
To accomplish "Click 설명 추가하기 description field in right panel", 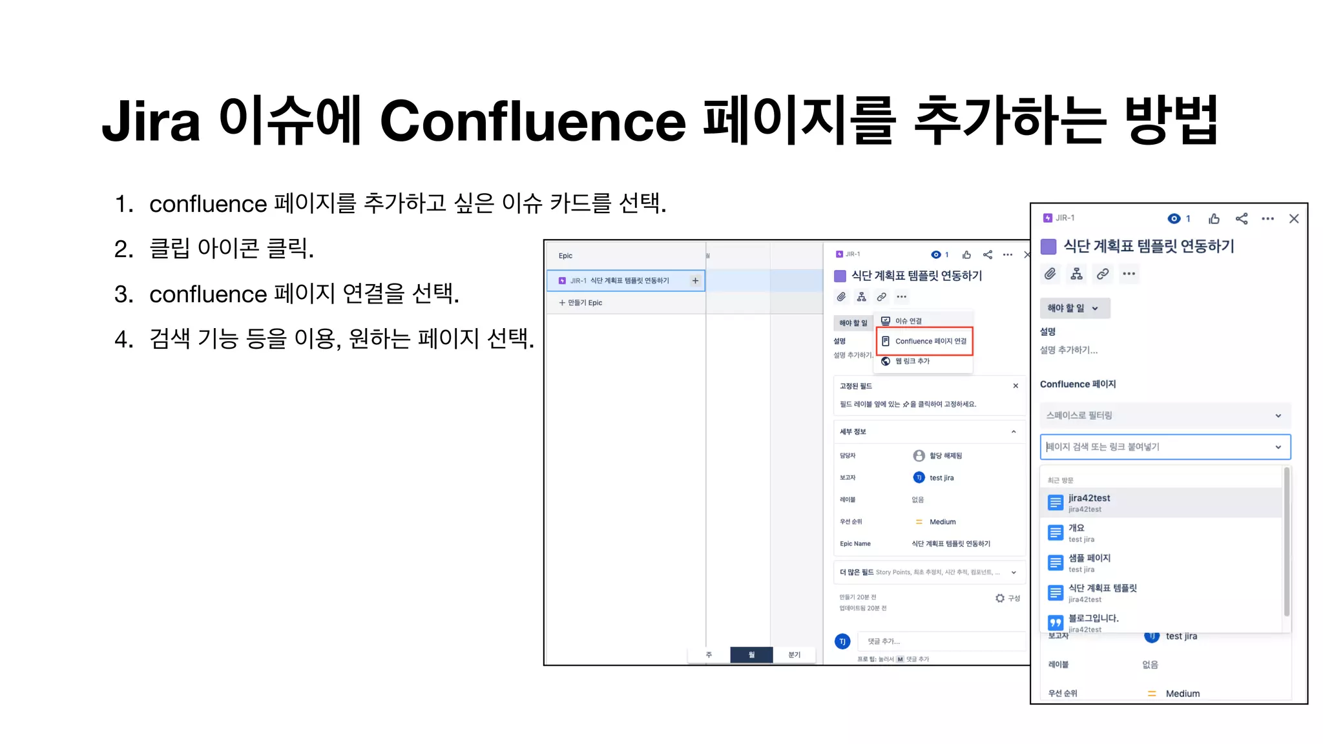I will [1068, 350].
